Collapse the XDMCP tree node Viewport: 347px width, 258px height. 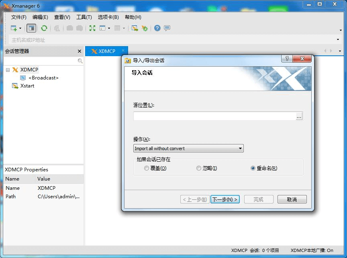[8, 70]
